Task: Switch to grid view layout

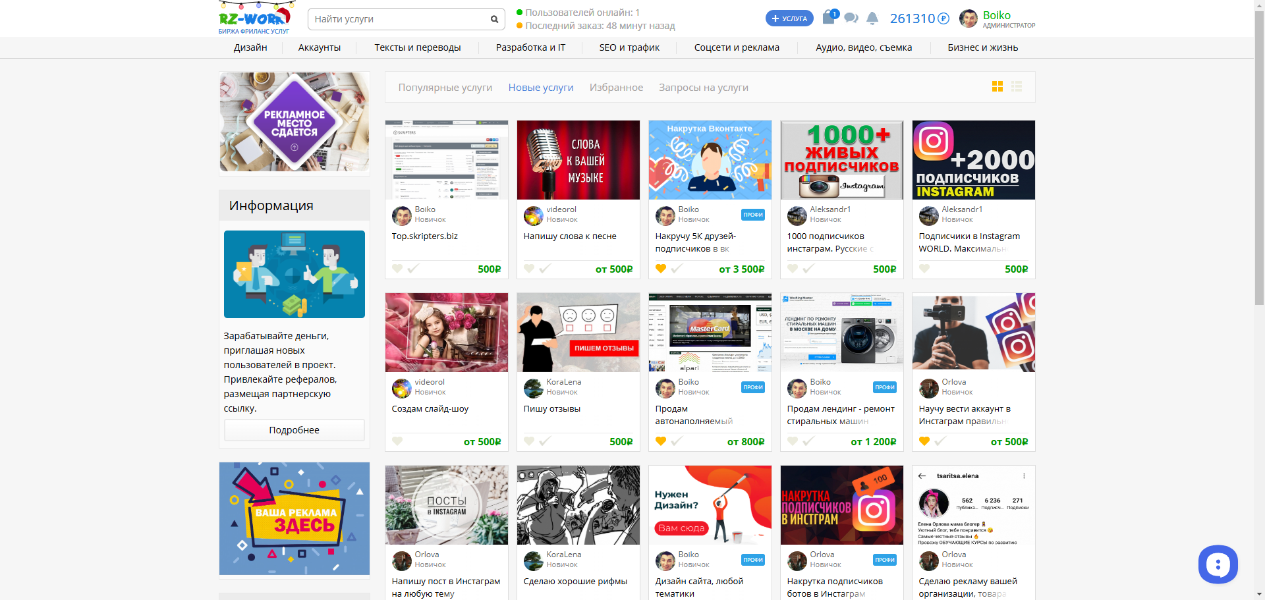Action: (997, 87)
